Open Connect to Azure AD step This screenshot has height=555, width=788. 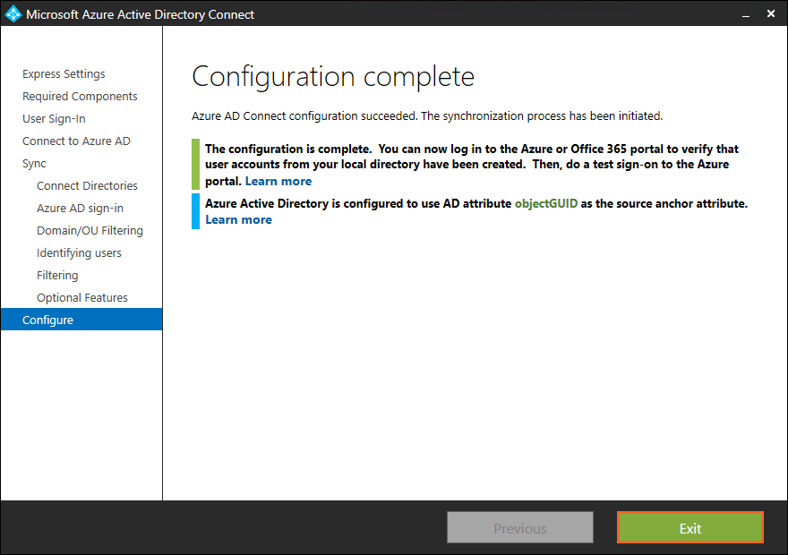tap(76, 141)
